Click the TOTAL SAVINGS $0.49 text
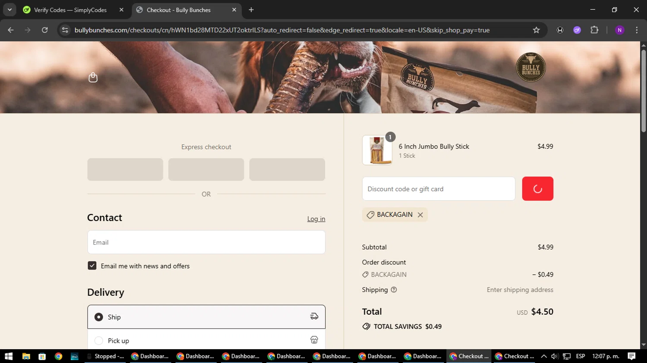This screenshot has width=647, height=363. click(x=408, y=326)
